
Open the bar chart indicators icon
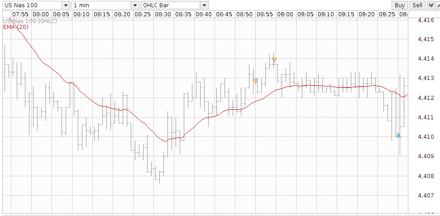click(x=431, y=5)
